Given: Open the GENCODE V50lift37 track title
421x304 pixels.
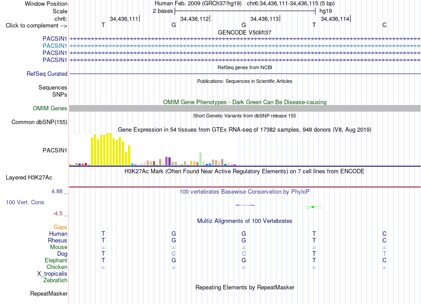Looking at the screenshot, I should click(245, 32).
